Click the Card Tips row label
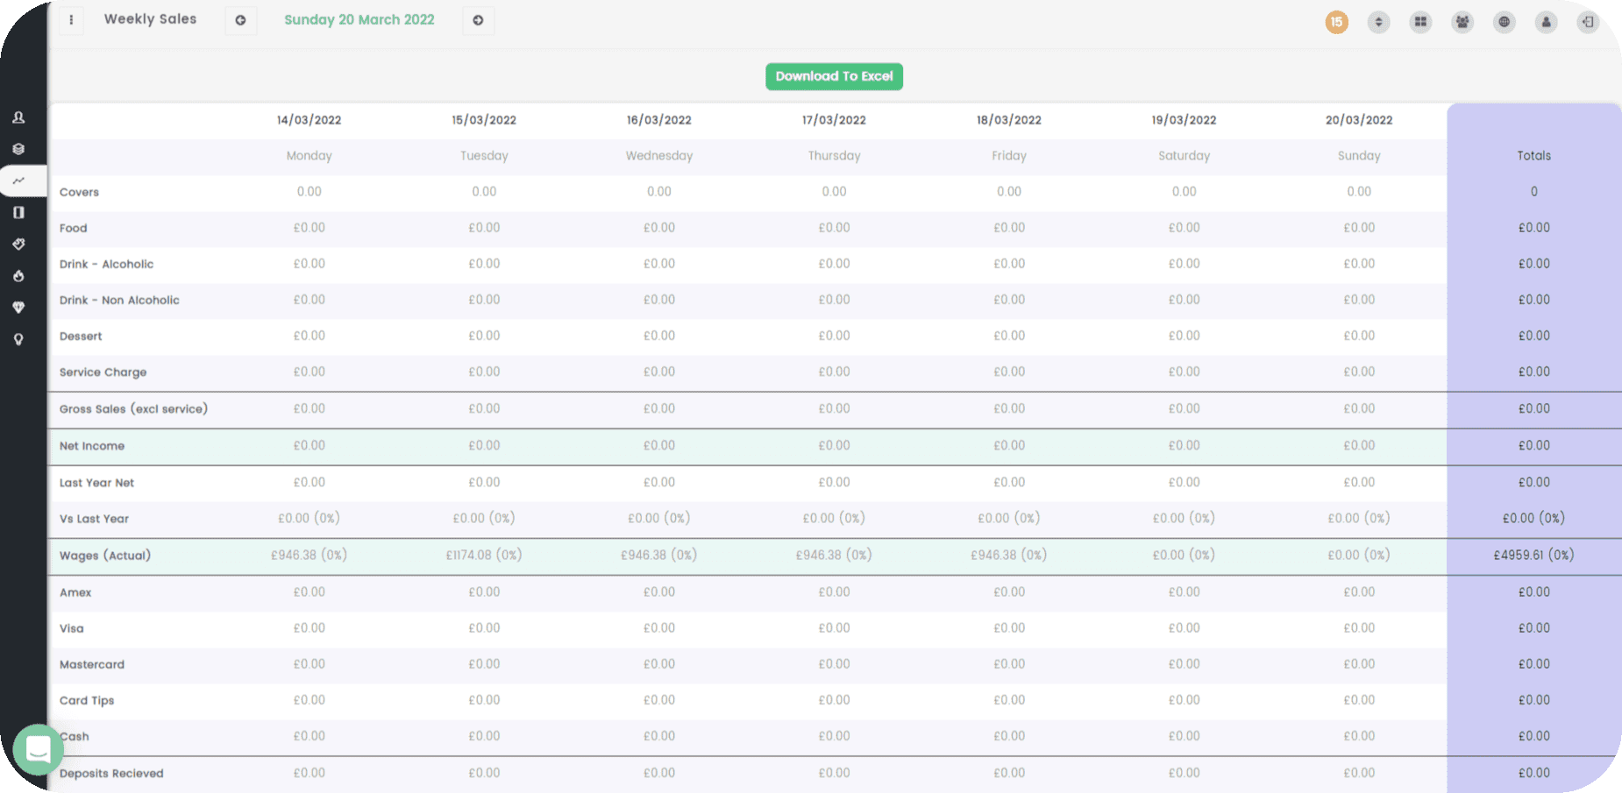The height and width of the screenshot is (793, 1622). tap(87, 700)
